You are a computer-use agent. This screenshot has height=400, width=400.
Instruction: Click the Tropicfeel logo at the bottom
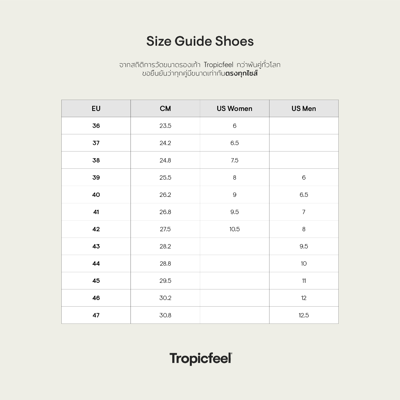[201, 358]
